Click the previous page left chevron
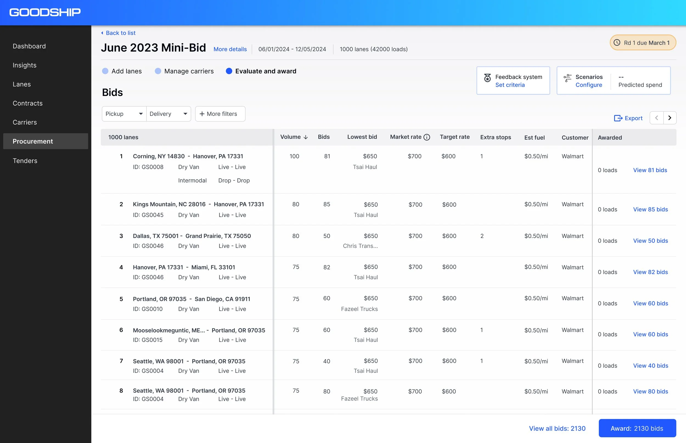686x443 pixels. click(x=657, y=118)
